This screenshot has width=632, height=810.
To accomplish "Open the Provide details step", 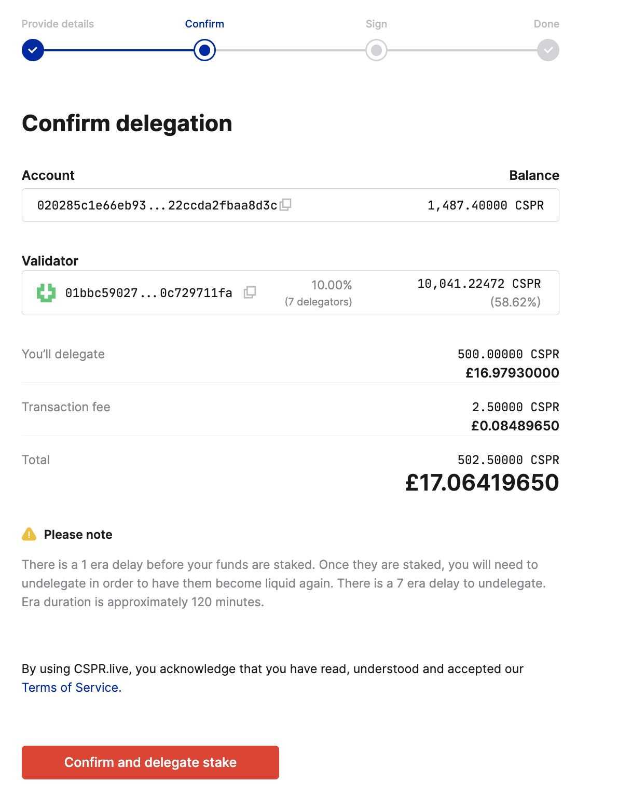I will (57, 23).
